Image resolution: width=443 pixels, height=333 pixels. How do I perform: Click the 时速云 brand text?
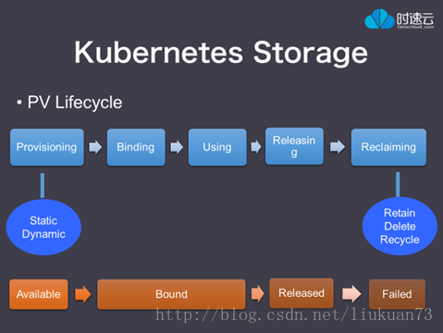[x=415, y=18]
